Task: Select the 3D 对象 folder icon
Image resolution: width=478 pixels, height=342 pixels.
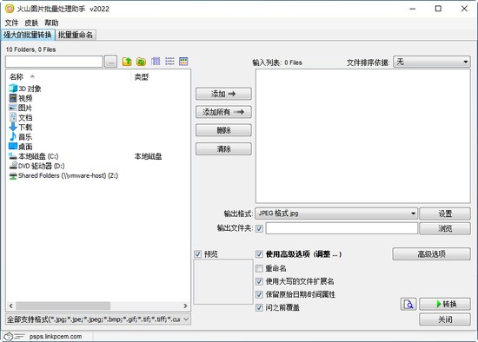Action: click(13, 89)
